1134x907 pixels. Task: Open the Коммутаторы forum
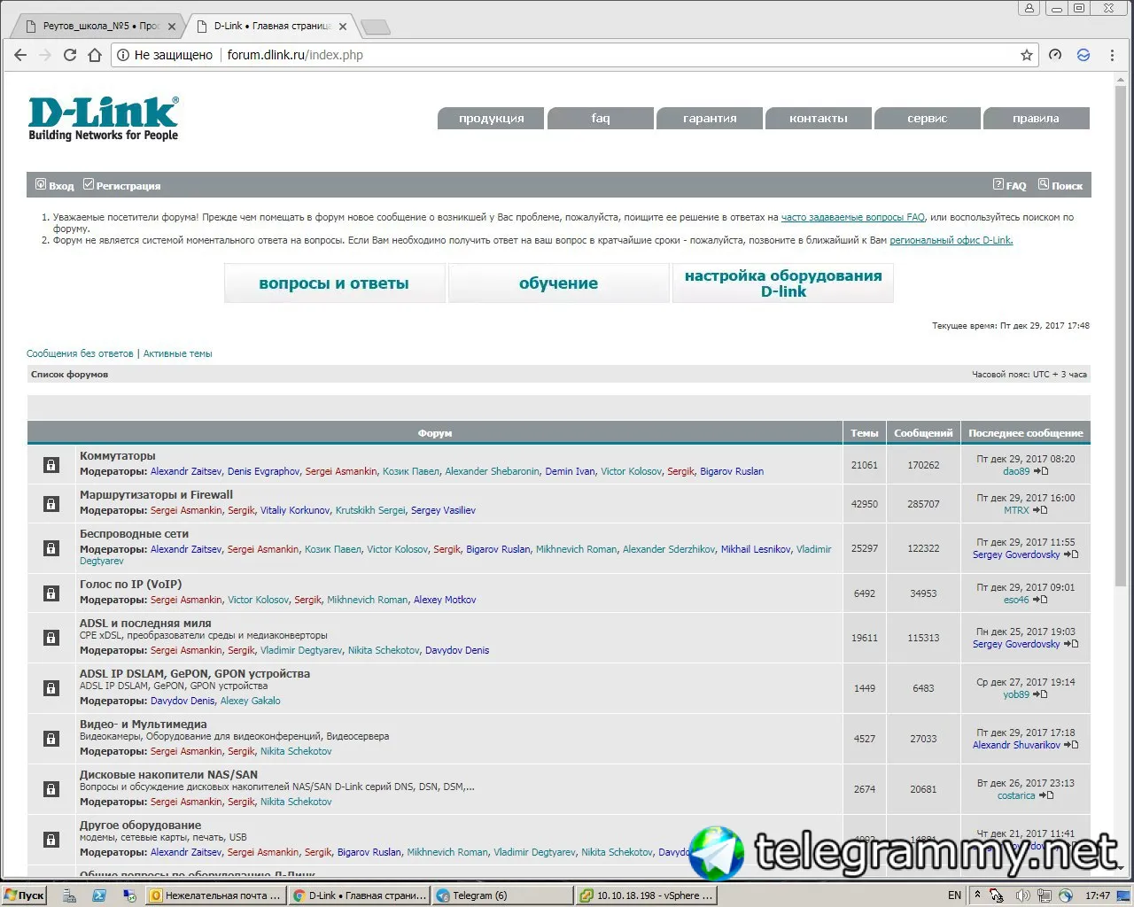(118, 456)
